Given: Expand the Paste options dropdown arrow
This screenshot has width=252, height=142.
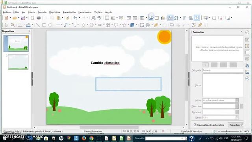Looking at the screenshot, I should click(62, 18).
